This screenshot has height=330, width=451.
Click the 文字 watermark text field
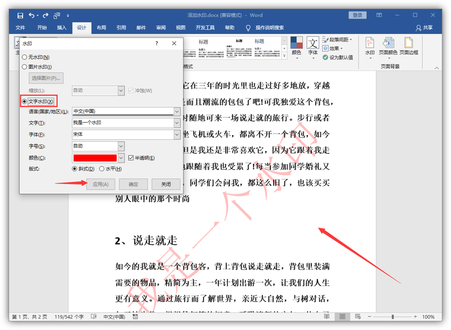[123, 123]
